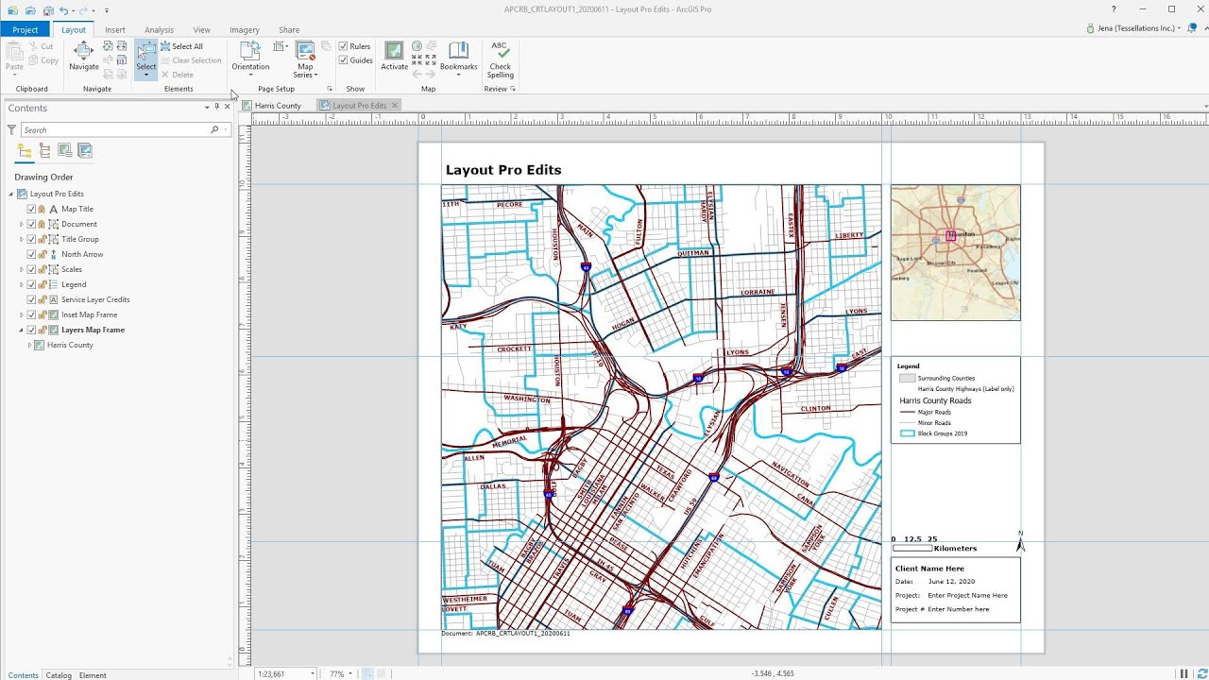Click the search magnifier in Contents pane

[x=214, y=129]
